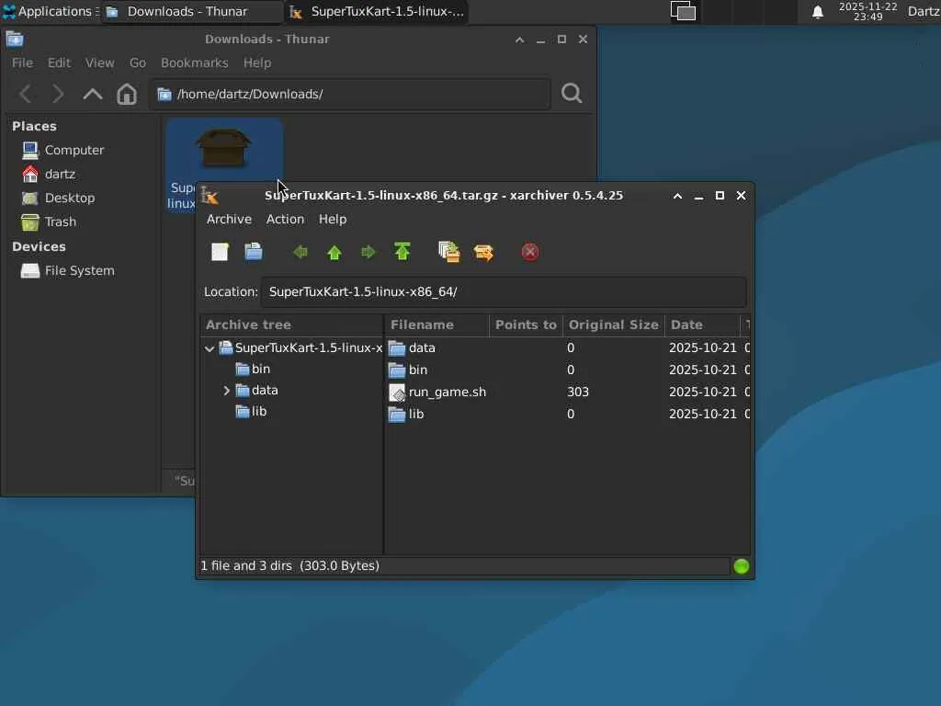Image resolution: width=941 pixels, height=706 pixels.
Task: Sort by Date column header
Action: coord(702,325)
